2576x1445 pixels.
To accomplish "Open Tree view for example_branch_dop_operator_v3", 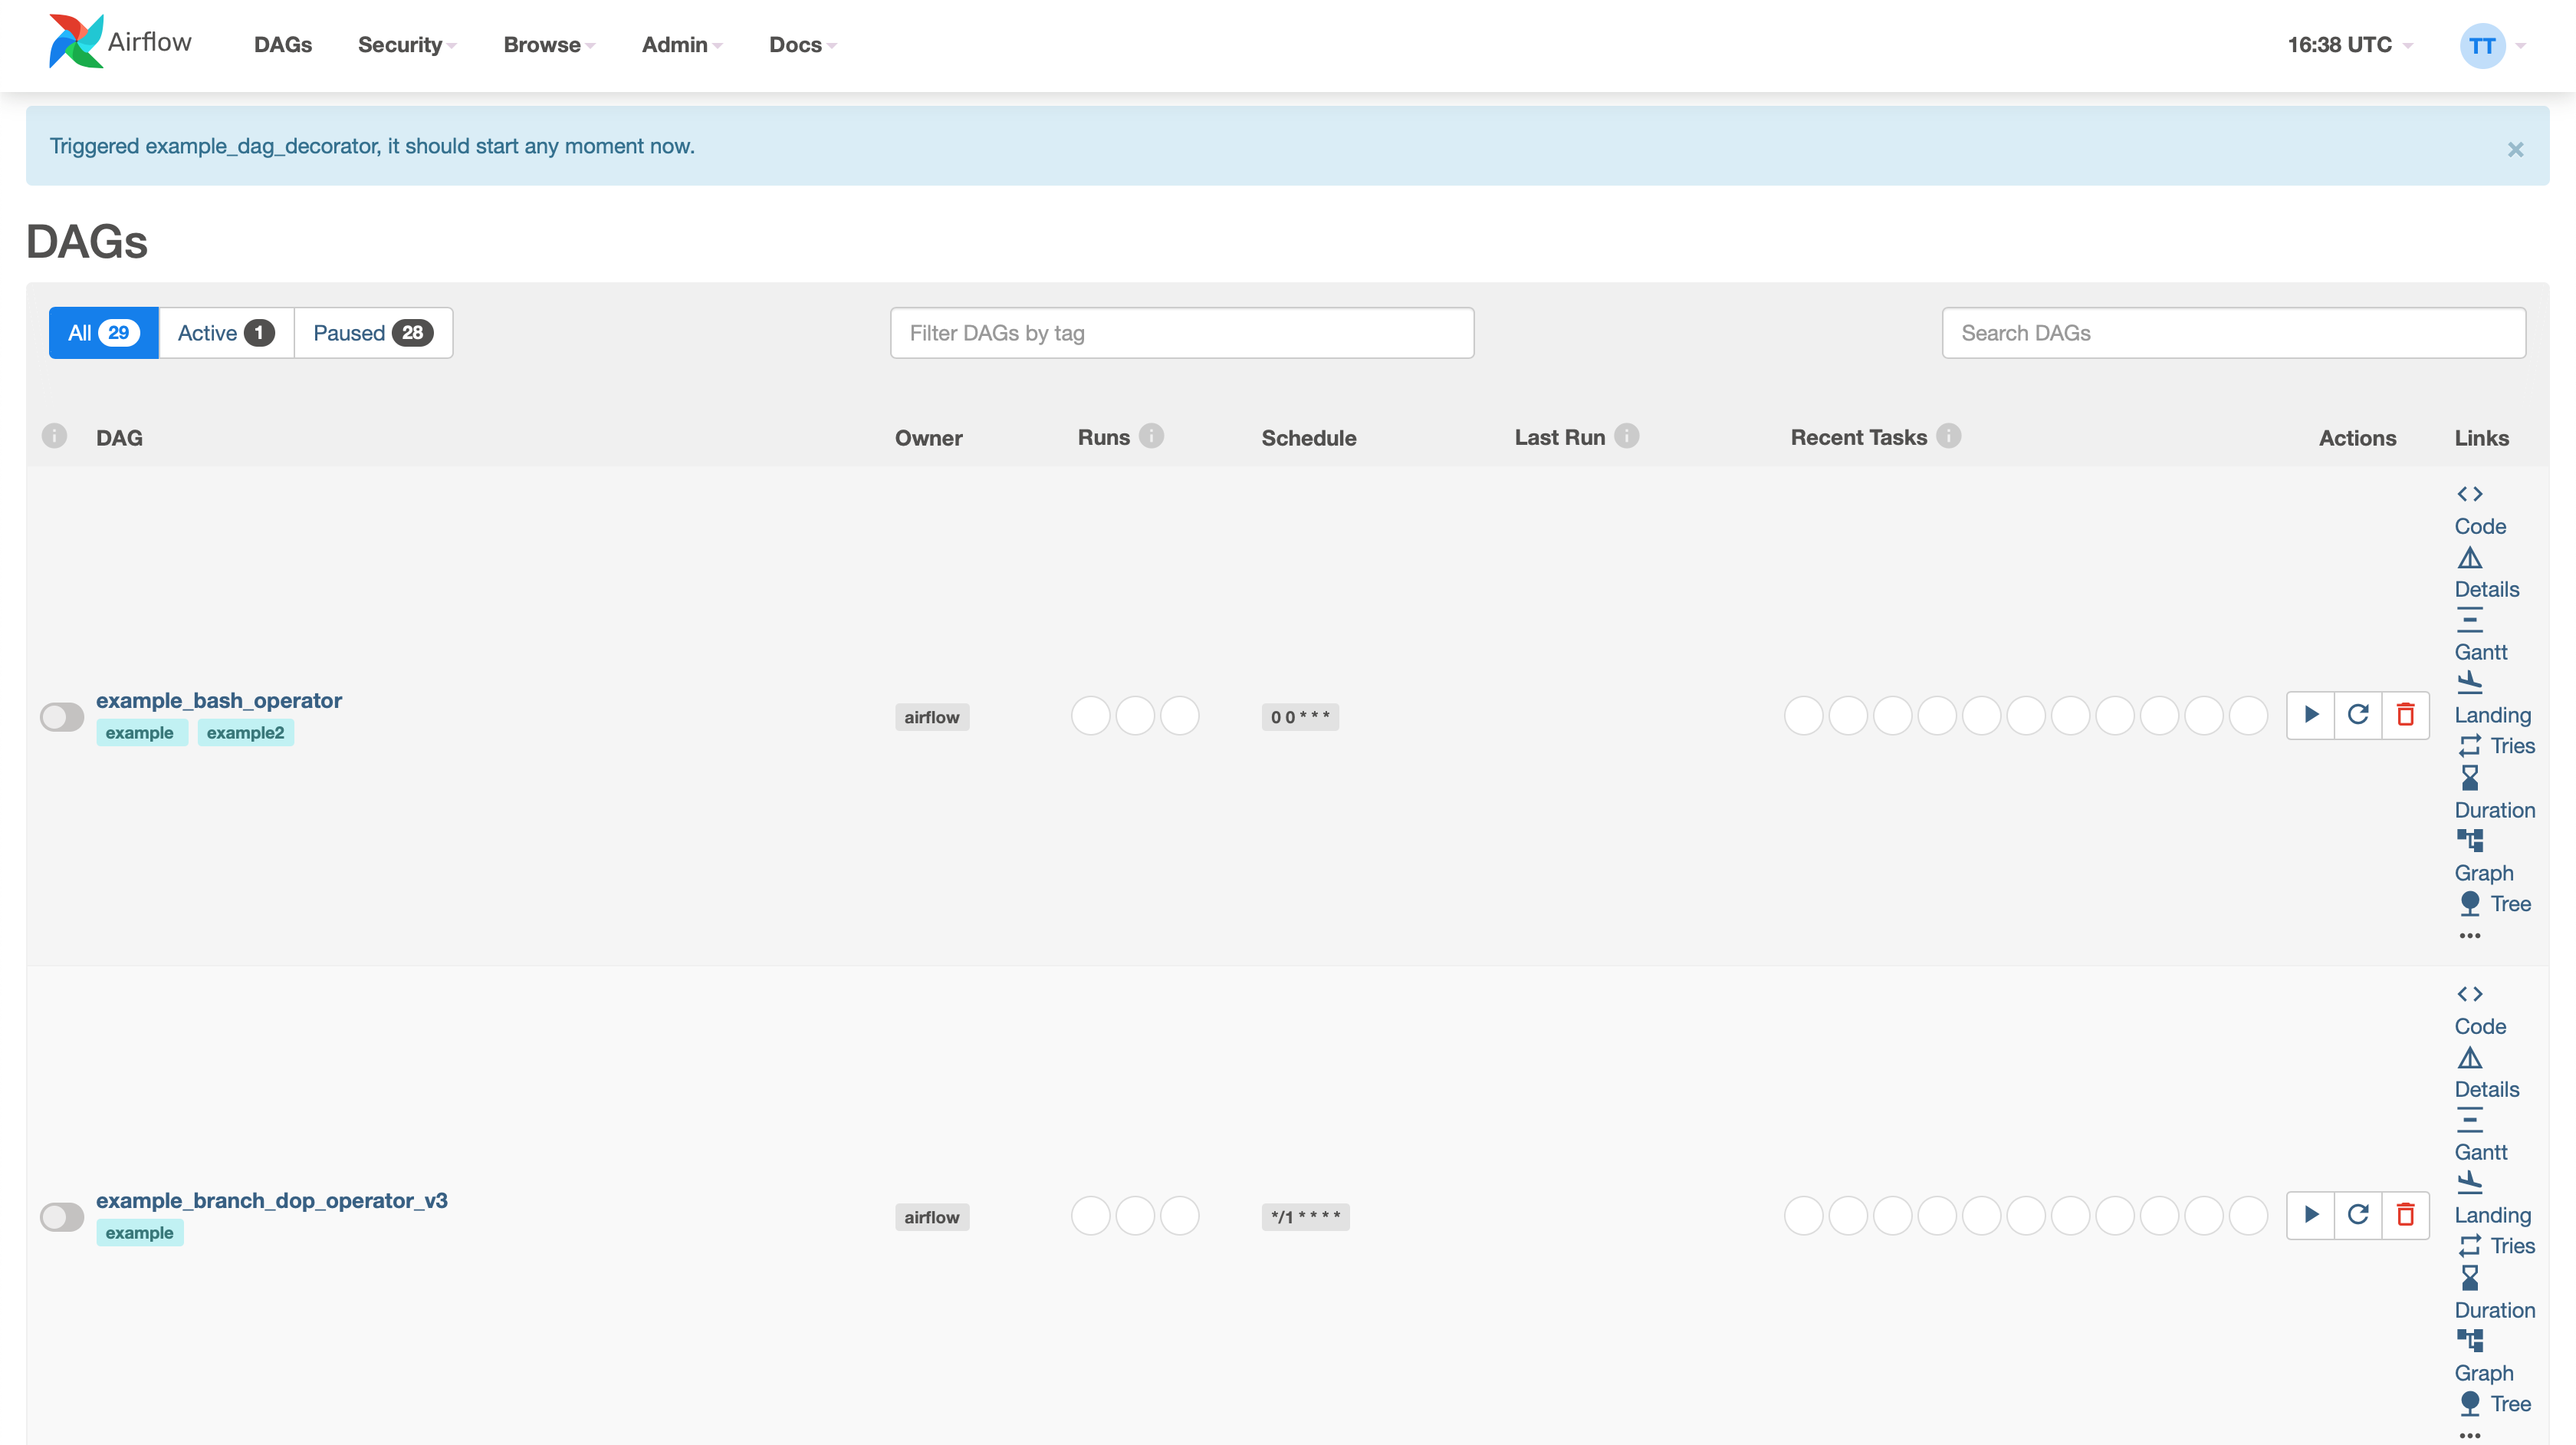I will click(2509, 1404).
